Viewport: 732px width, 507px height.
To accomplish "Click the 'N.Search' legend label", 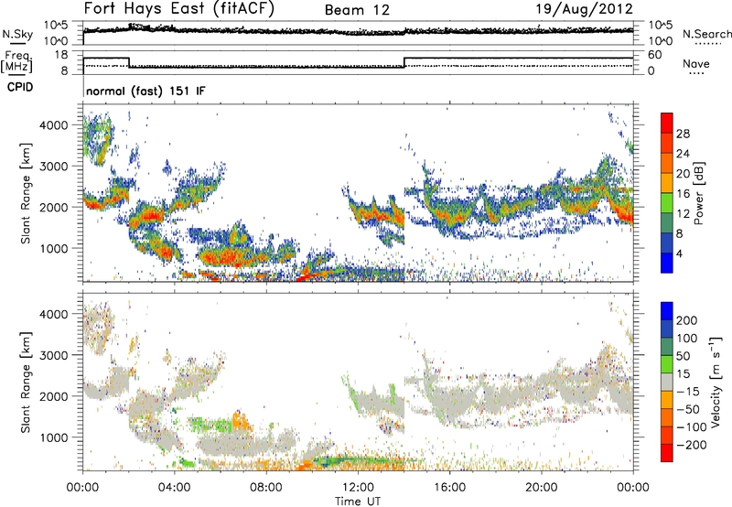I will pos(706,34).
